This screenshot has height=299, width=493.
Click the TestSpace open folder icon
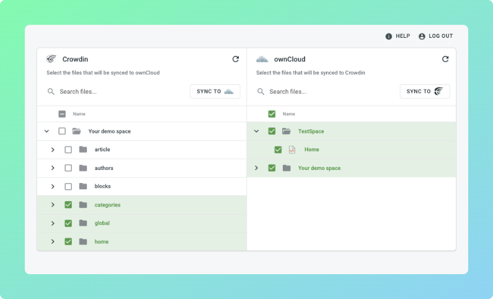click(x=286, y=131)
